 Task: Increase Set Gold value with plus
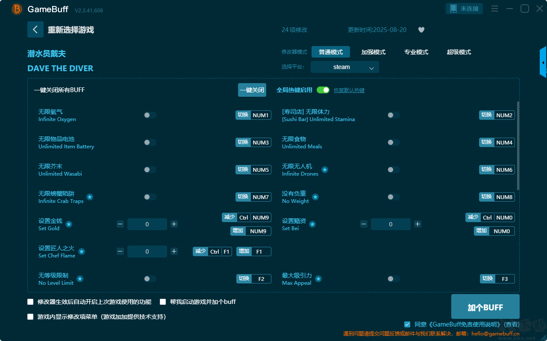click(x=174, y=224)
